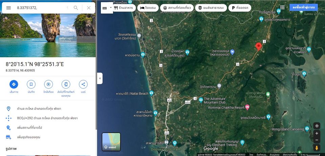Viewport: 325px width, 156px height.
Task: Click the yellow Street View pegman
Action: point(317,148)
